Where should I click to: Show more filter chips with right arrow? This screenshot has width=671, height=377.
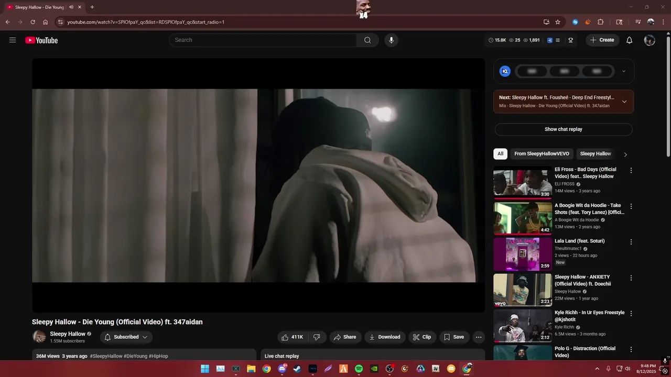click(x=625, y=154)
